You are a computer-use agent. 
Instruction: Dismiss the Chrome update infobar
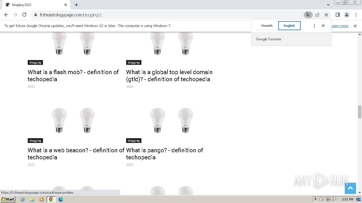(x=355, y=26)
